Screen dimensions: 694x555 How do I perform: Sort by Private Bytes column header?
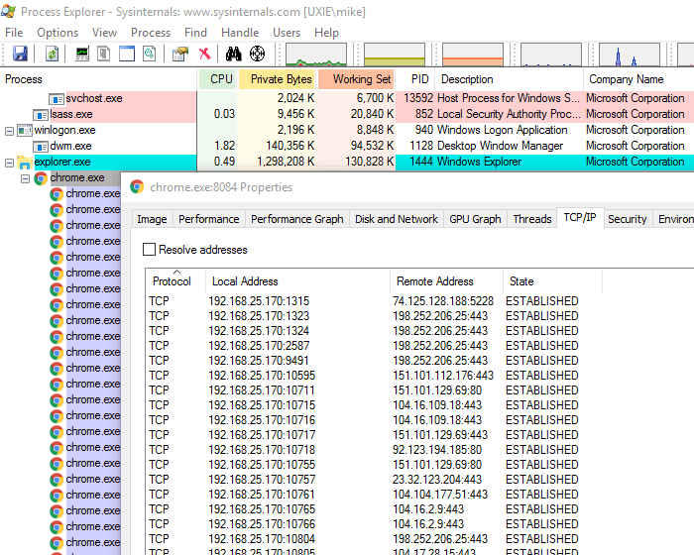(x=281, y=79)
